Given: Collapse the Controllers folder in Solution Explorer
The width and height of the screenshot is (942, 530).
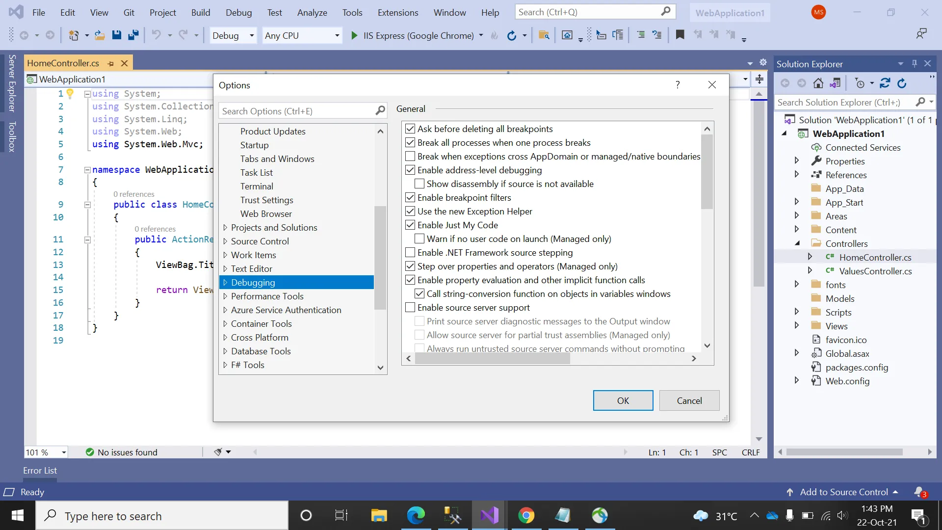Looking at the screenshot, I should click(x=797, y=243).
